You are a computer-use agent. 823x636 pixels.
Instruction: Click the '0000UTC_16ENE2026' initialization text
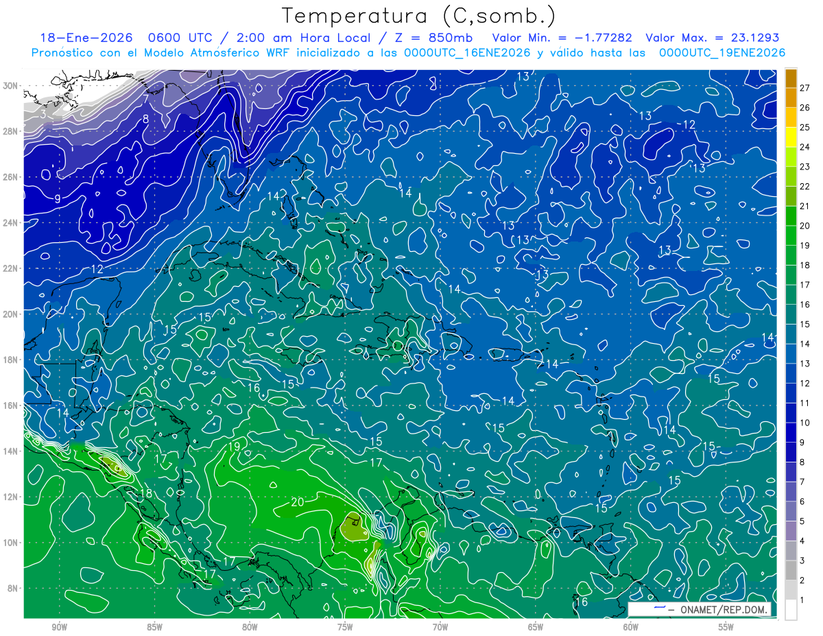click(467, 53)
